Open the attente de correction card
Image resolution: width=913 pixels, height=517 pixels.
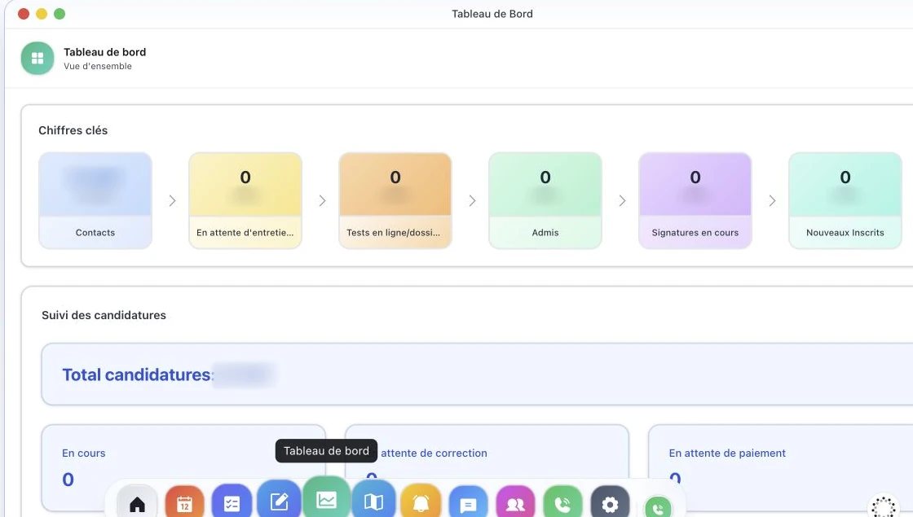pos(487,468)
